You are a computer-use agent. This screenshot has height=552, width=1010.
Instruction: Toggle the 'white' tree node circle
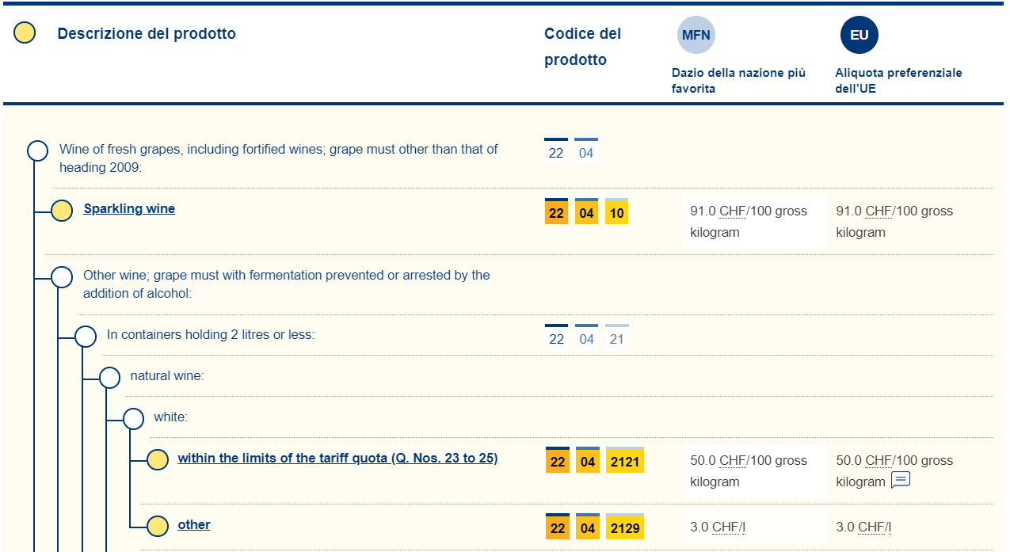[134, 418]
